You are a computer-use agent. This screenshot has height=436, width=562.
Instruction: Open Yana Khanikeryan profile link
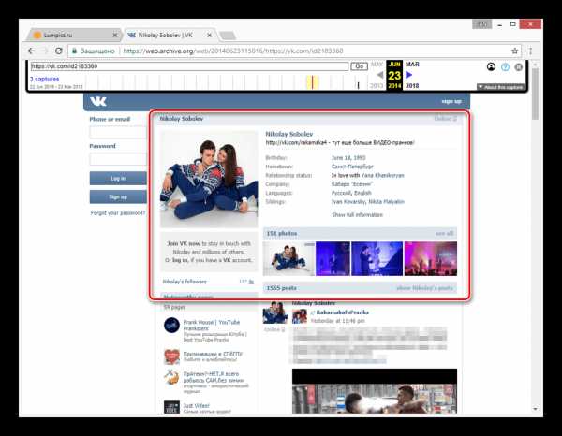click(x=382, y=175)
